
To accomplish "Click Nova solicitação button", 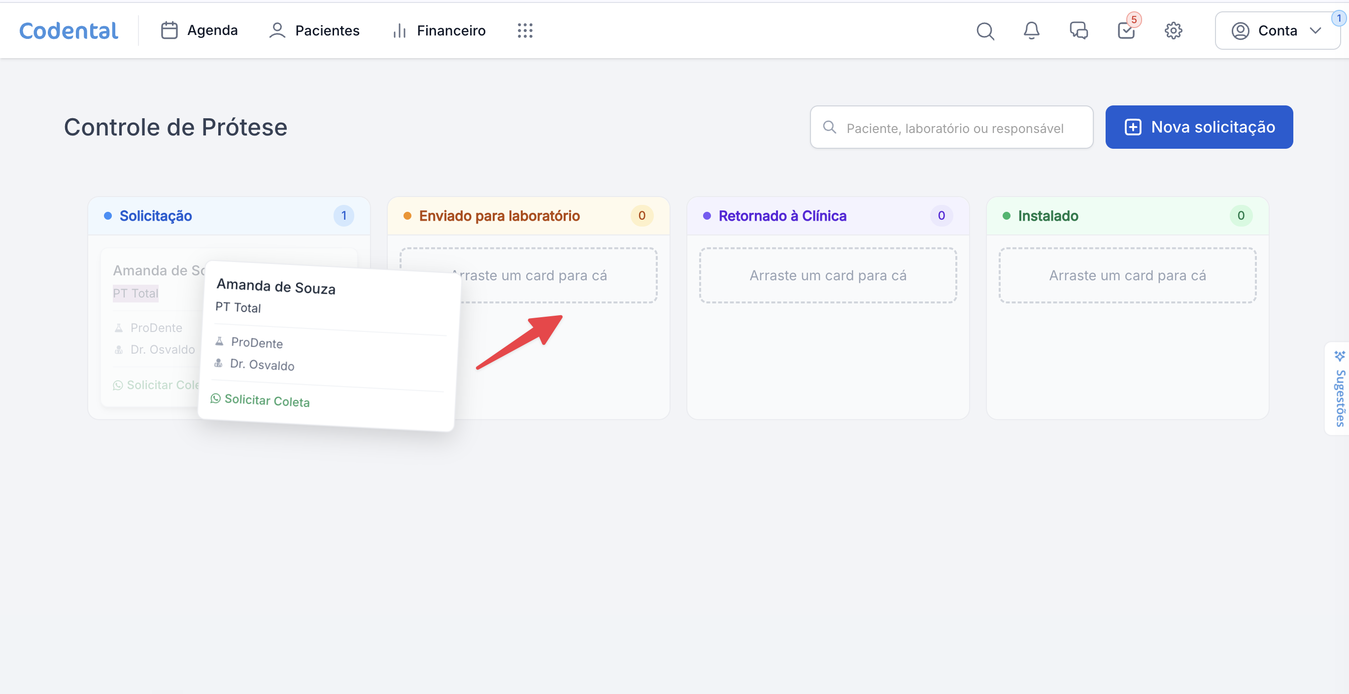I will tap(1199, 127).
